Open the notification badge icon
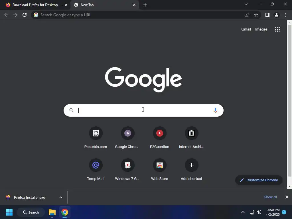292x219 pixels. pos(284,212)
